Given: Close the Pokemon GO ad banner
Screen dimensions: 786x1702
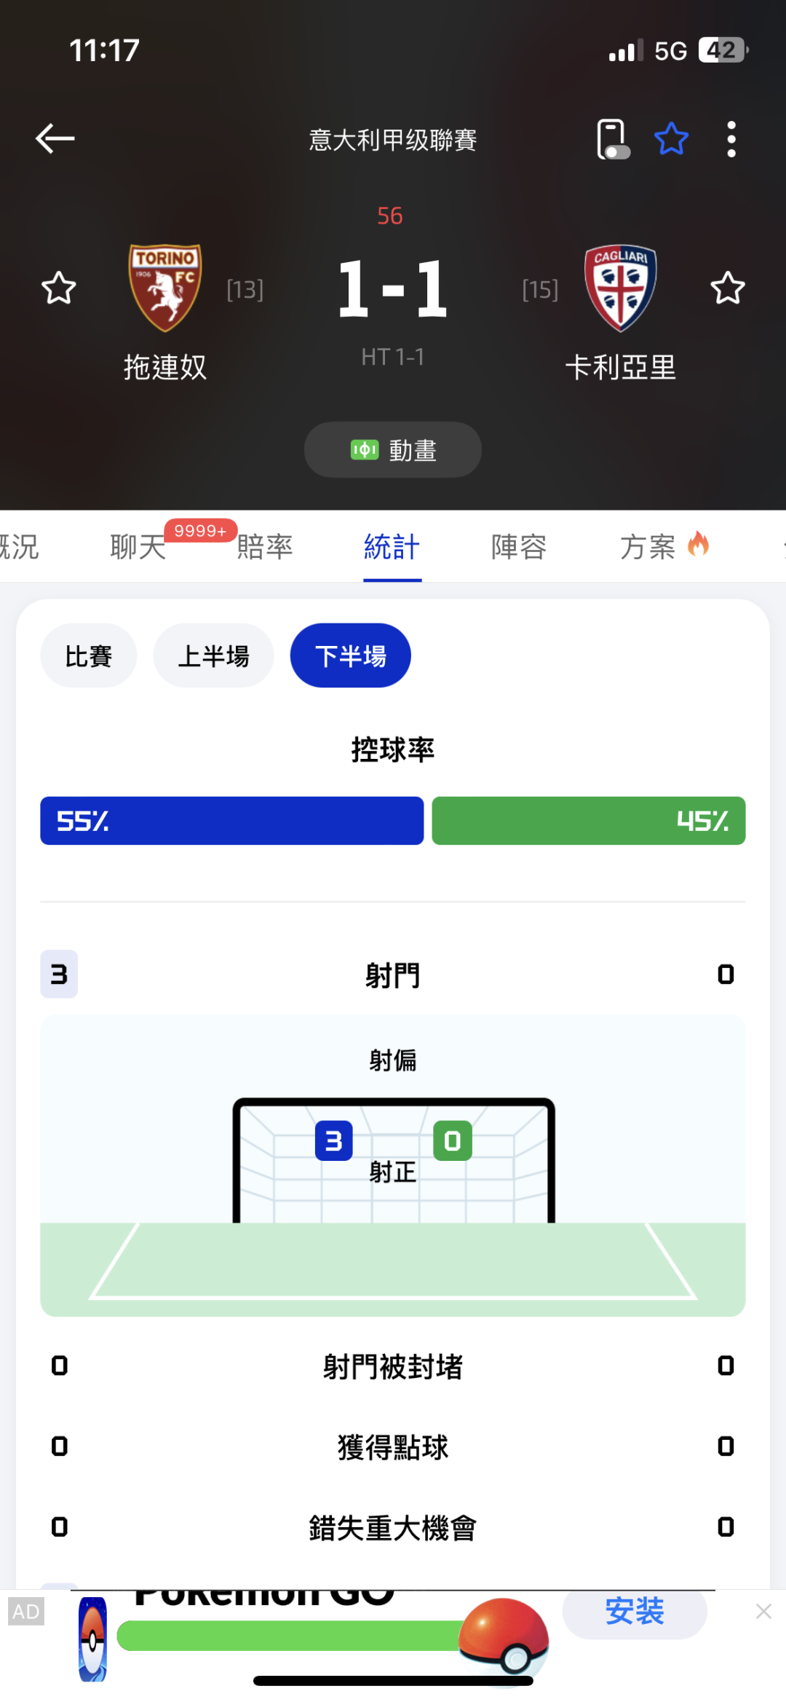Looking at the screenshot, I should coord(763,1611).
